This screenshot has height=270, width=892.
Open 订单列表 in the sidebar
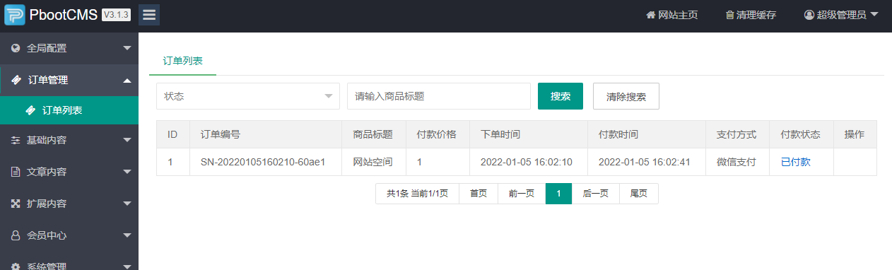(x=69, y=110)
